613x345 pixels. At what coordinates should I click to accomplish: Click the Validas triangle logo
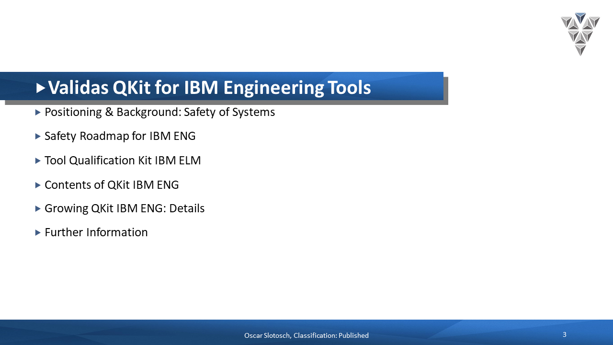tap(580, 34)
